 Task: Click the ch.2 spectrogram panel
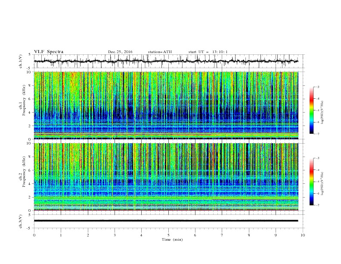166,177
